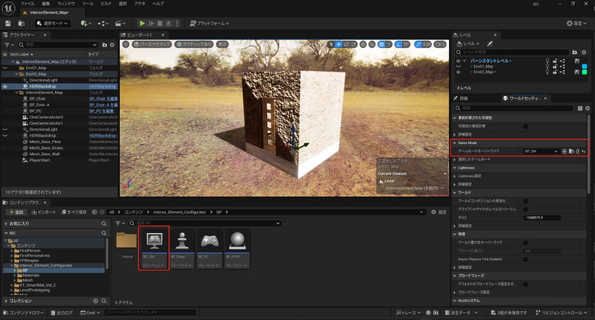This screenshot has height=320, width=595.
Task: Open the Build menu in the menu bar
Action: click(x=106, y=3)
